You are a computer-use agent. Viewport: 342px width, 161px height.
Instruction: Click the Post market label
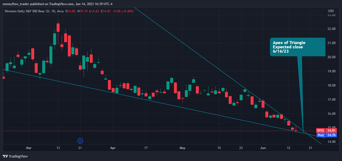tap(320, 135)
